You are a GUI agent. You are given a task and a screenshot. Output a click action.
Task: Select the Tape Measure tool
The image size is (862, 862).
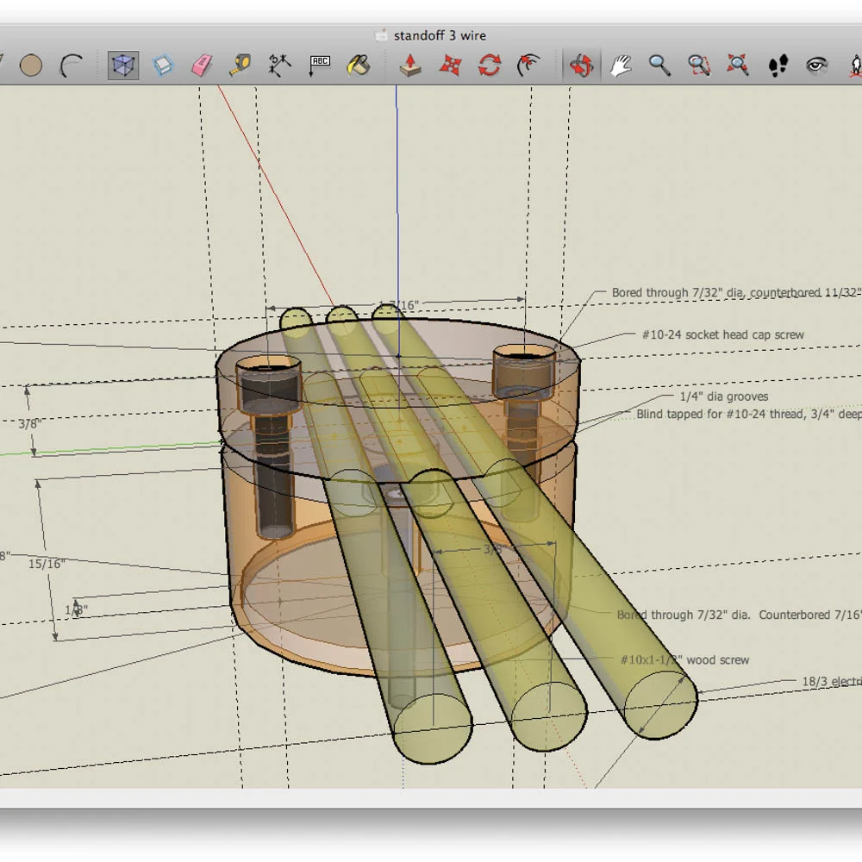click(240, 66)
